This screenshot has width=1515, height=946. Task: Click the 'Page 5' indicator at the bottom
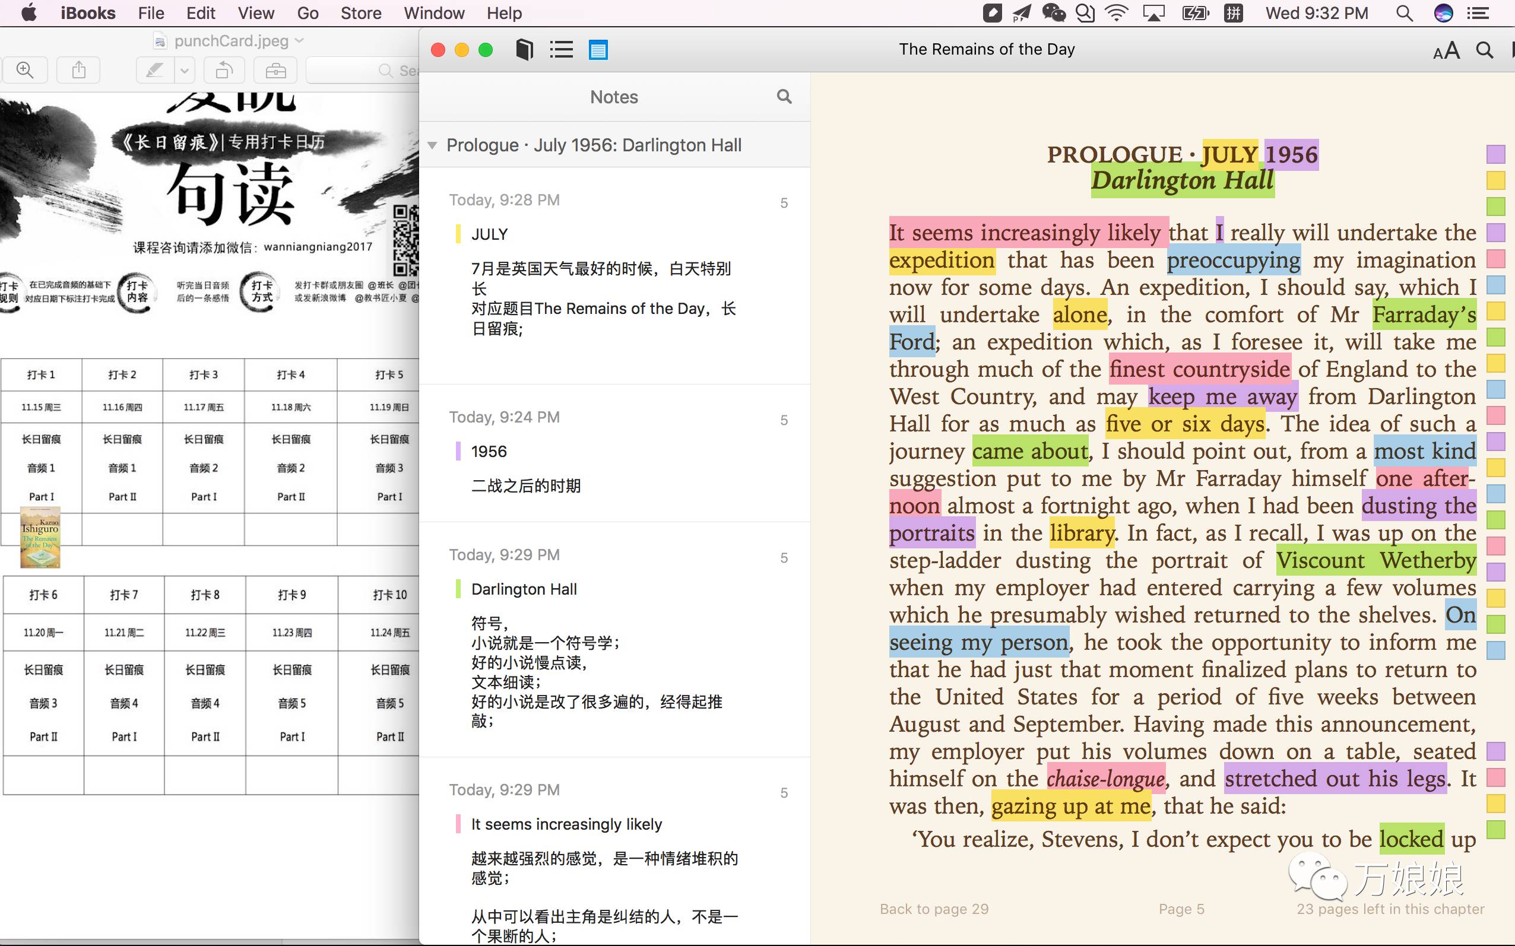pyautogui.click(x=1181, y=909)
